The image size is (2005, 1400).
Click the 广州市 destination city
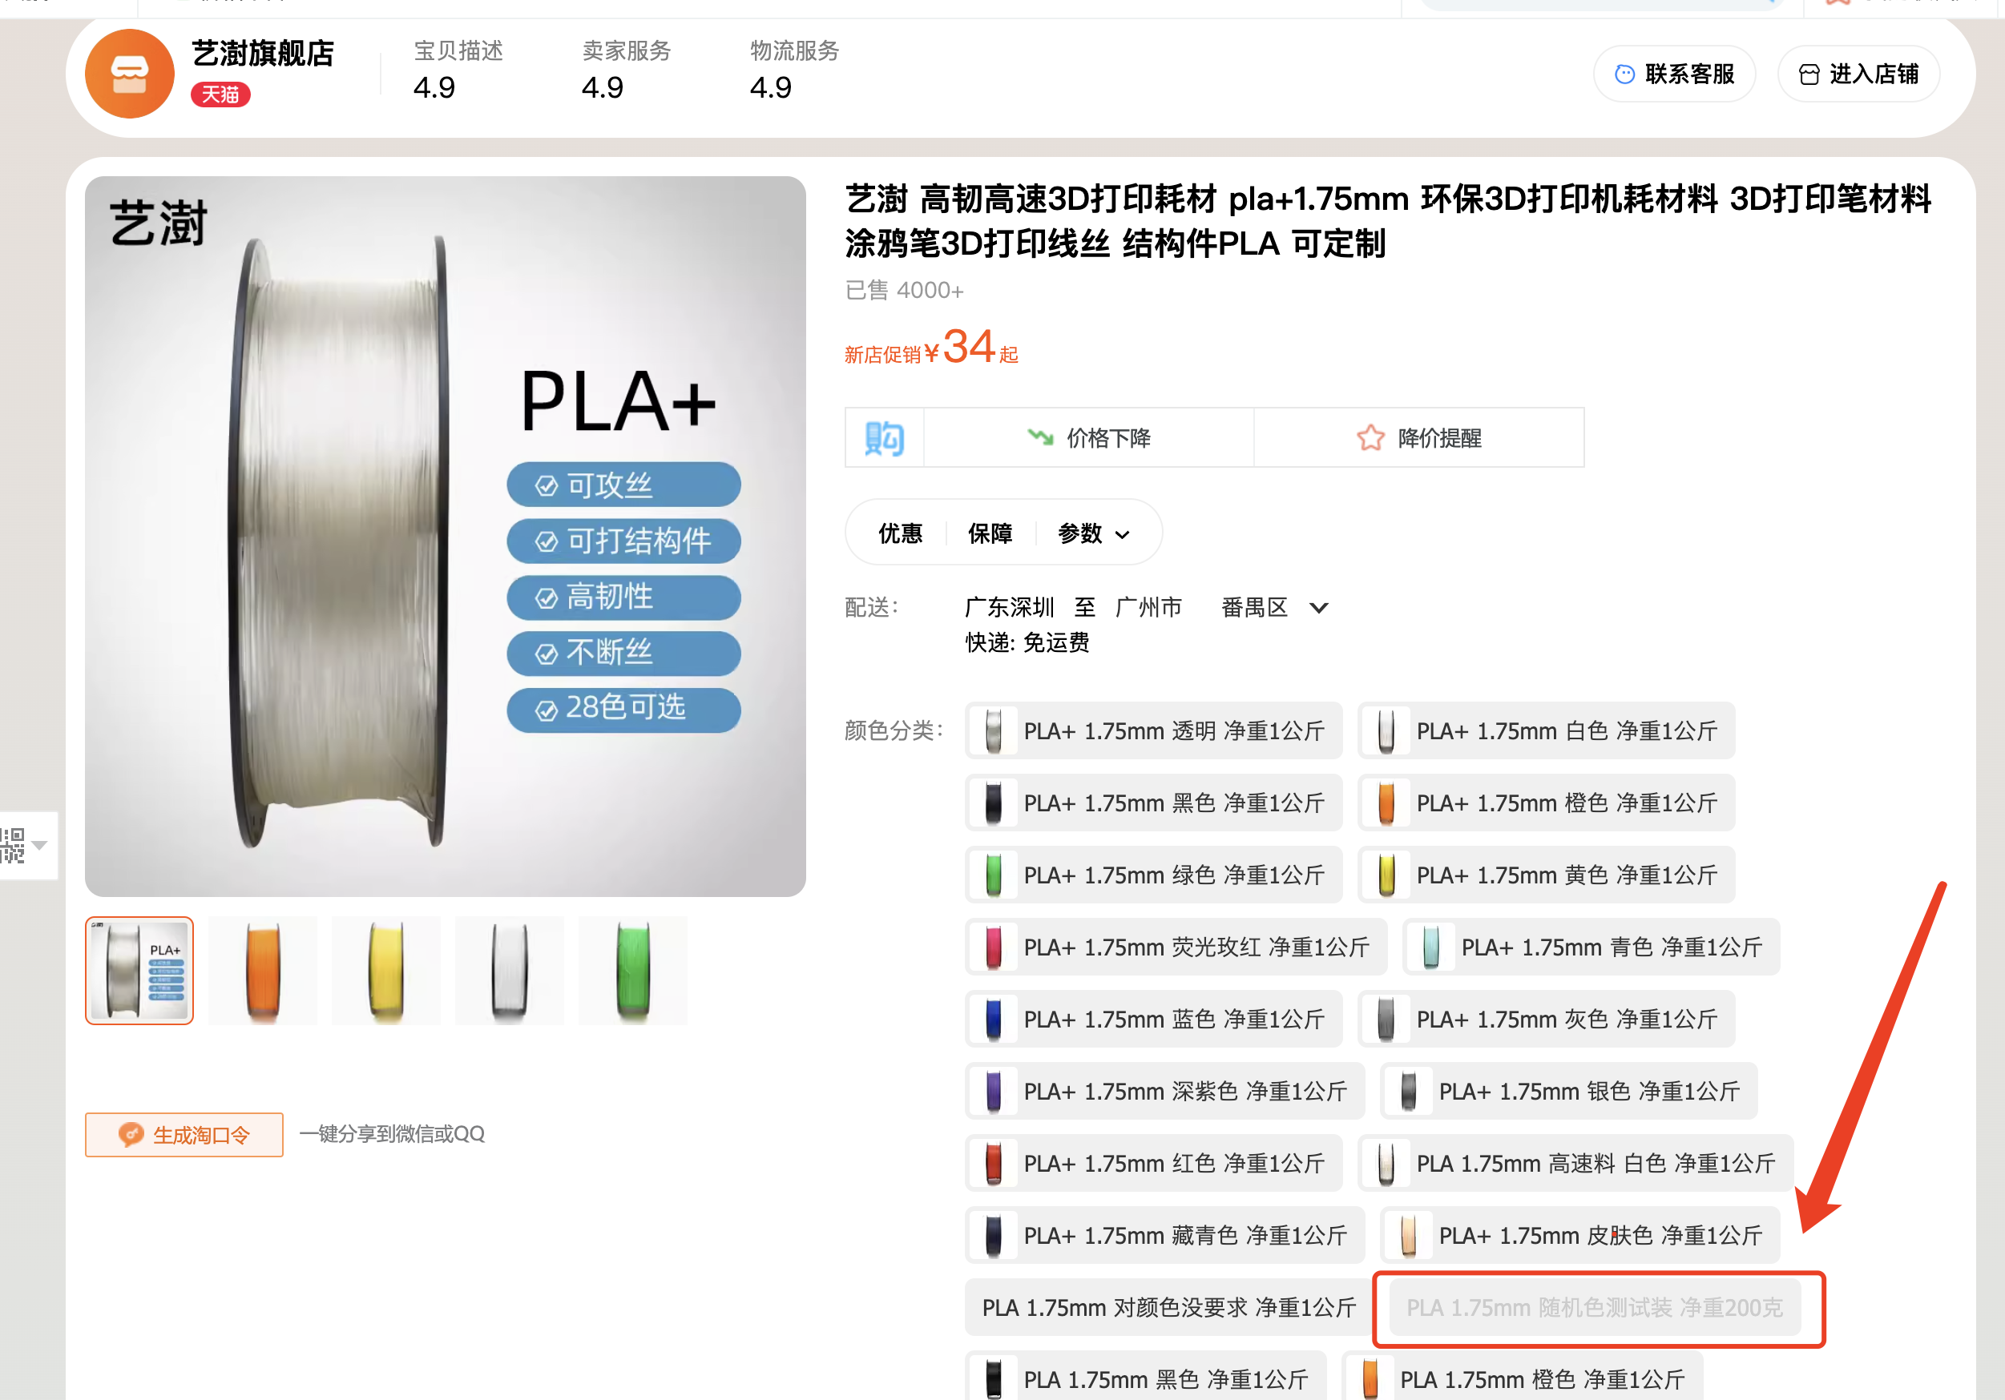click(1148, 606)
